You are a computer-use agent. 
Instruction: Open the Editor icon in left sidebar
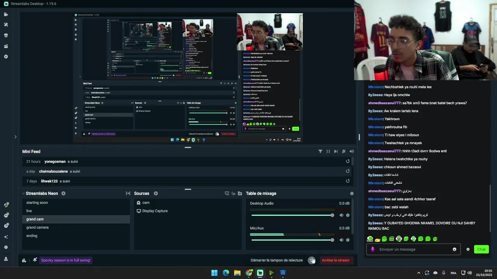[6, 14]
